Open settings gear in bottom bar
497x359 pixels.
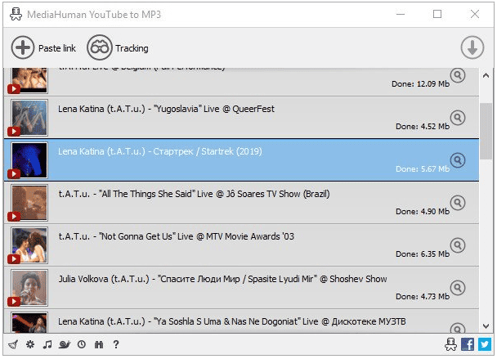(30, 344)
